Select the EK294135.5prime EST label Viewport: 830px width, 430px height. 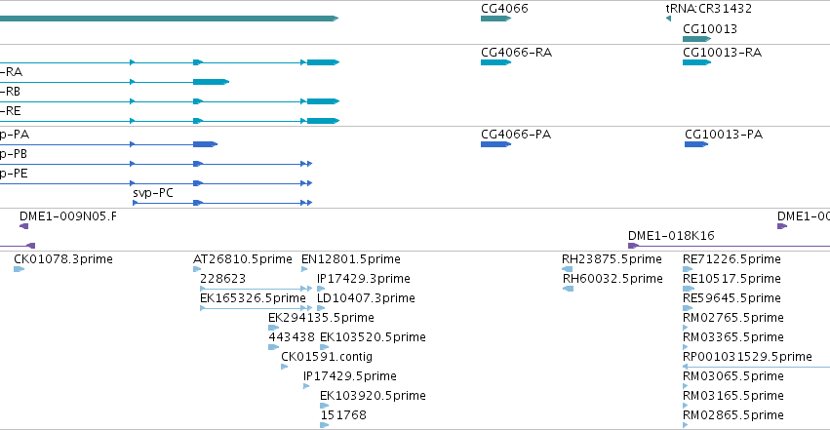tap(321, 318)
